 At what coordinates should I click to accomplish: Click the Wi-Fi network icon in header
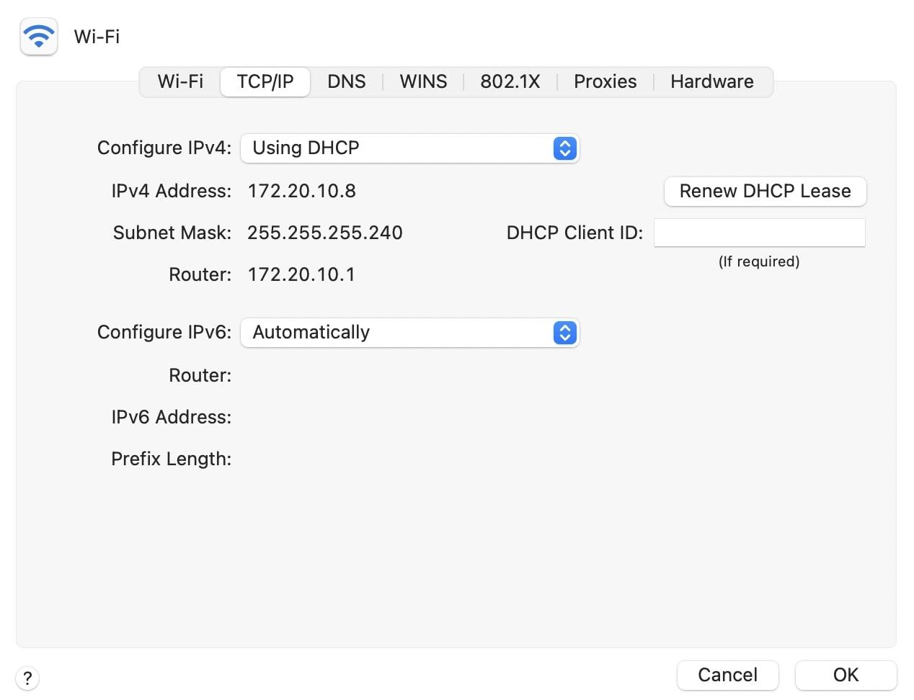point(39,36)
